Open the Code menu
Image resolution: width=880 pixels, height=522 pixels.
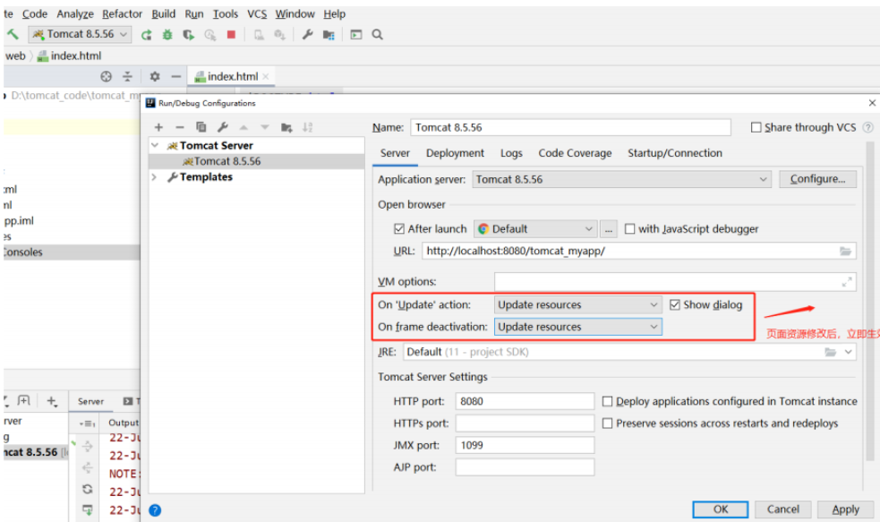coord(35,14)
